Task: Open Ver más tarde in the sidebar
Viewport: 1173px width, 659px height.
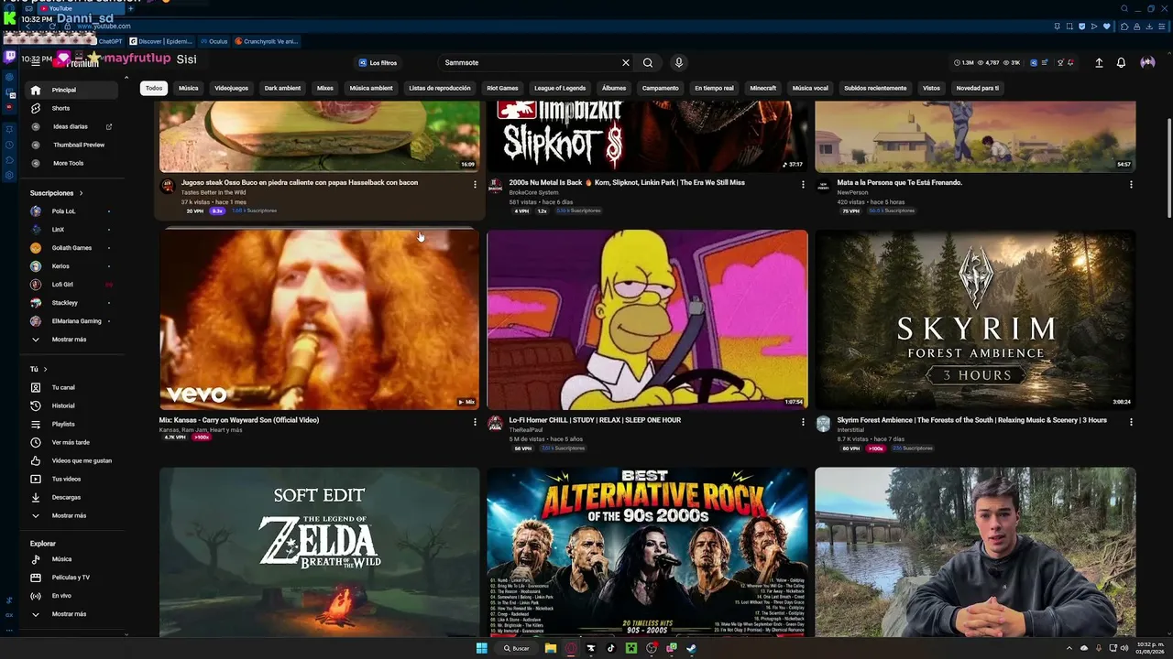Action: (71, 442)
